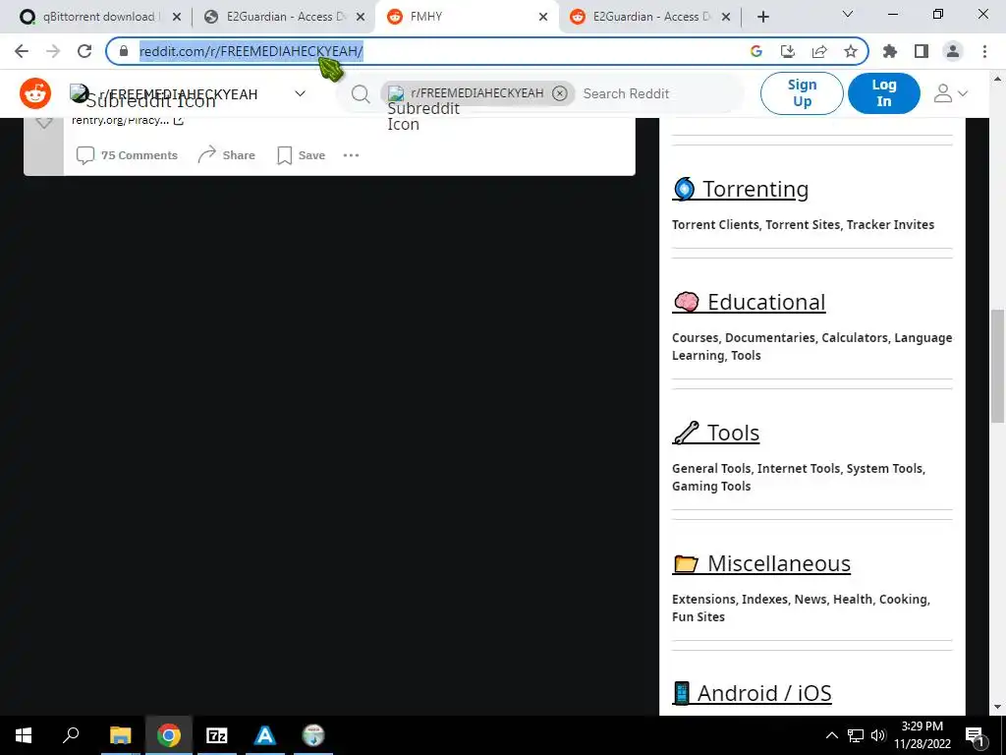Open Google icon in address bar
The image size is (1006, 755).
[x=756, y=51]
